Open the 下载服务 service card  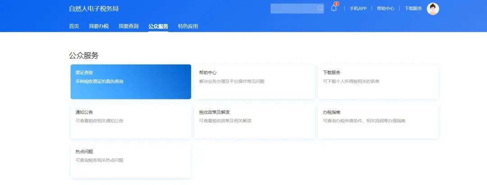click(x=378, y=82)
